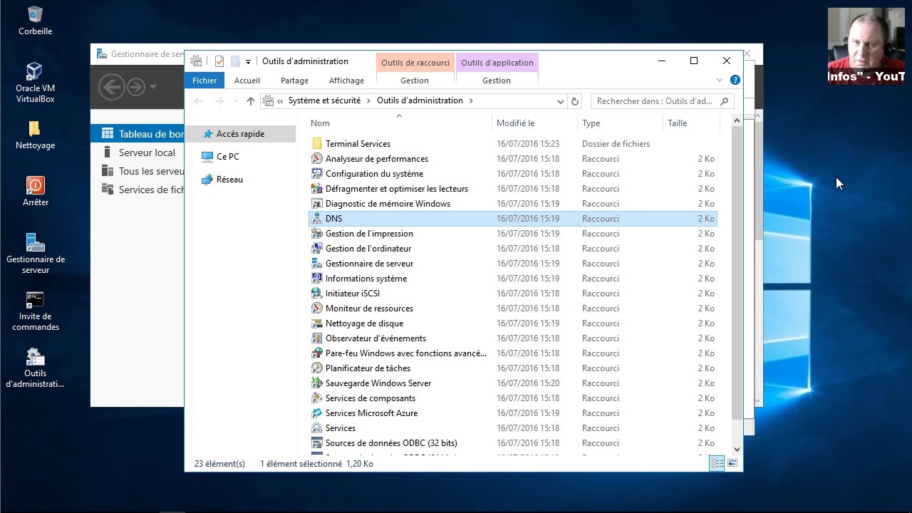Open the Accueil ribbon tab

point(247,81)
